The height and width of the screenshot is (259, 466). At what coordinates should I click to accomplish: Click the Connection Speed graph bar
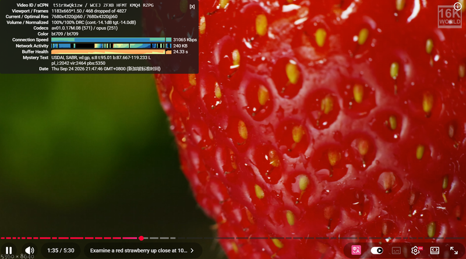[111, 39]
